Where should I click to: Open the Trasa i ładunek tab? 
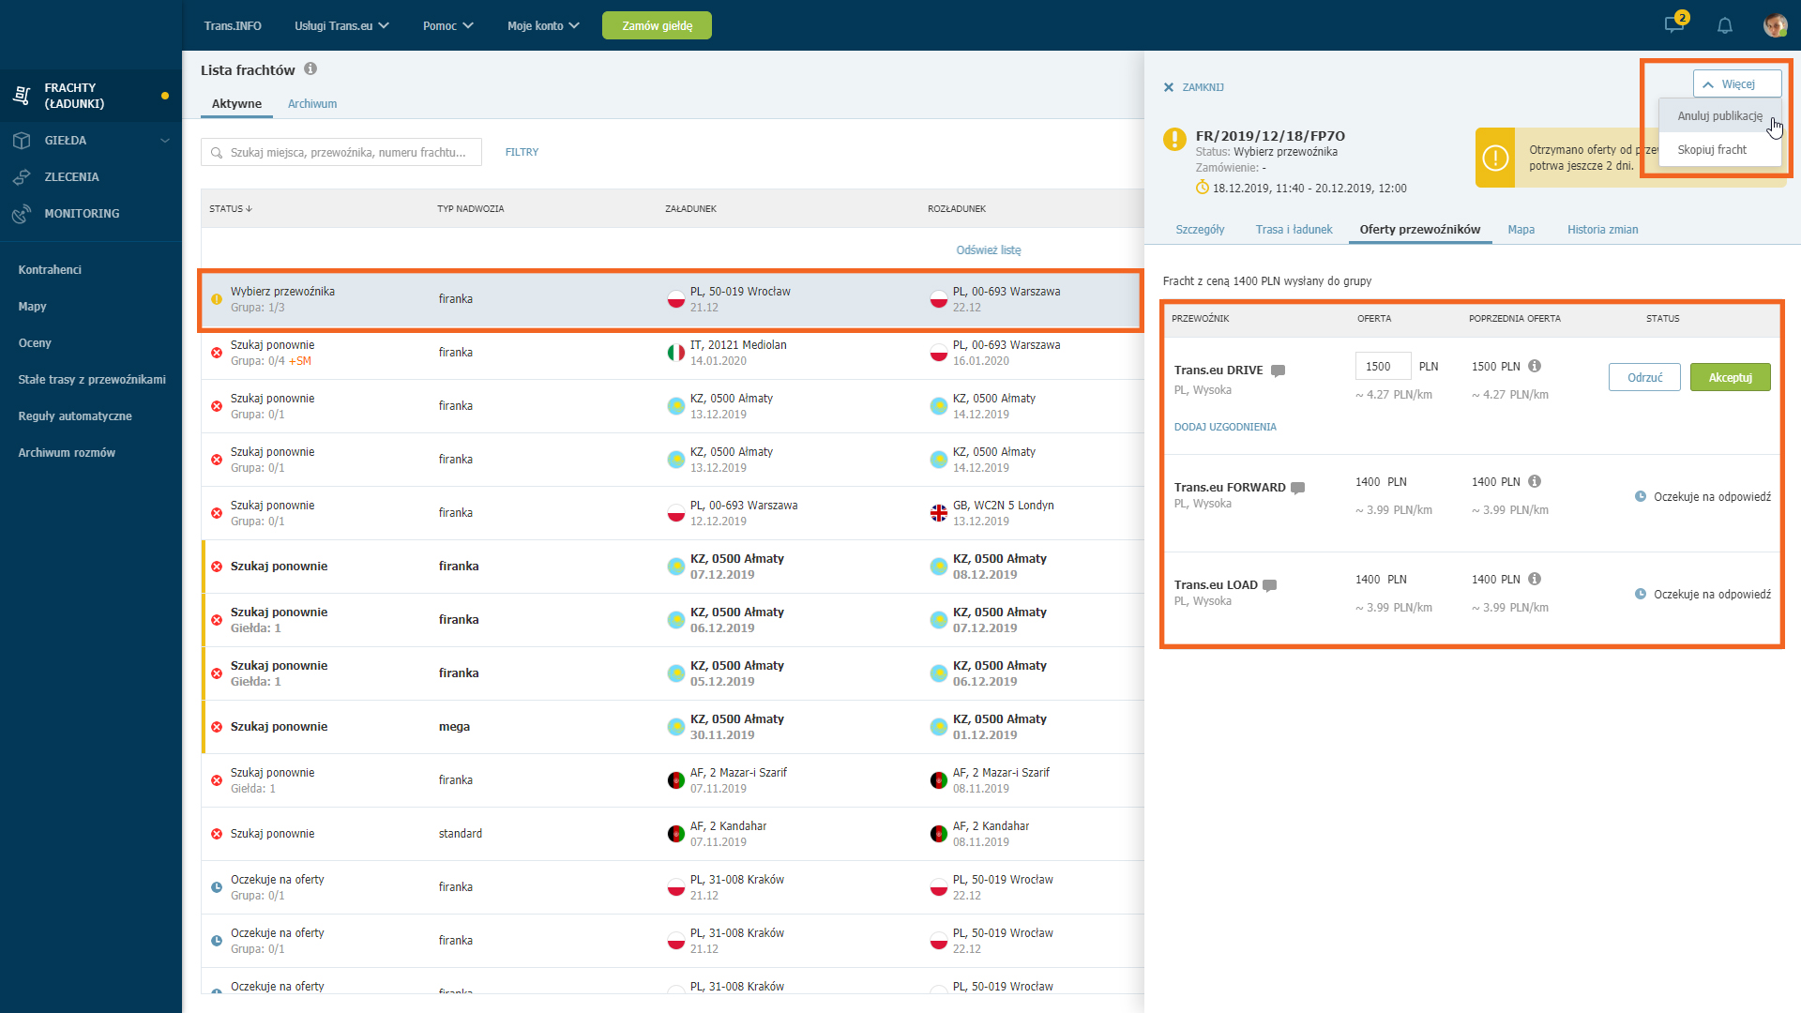tap(1294, 230)
